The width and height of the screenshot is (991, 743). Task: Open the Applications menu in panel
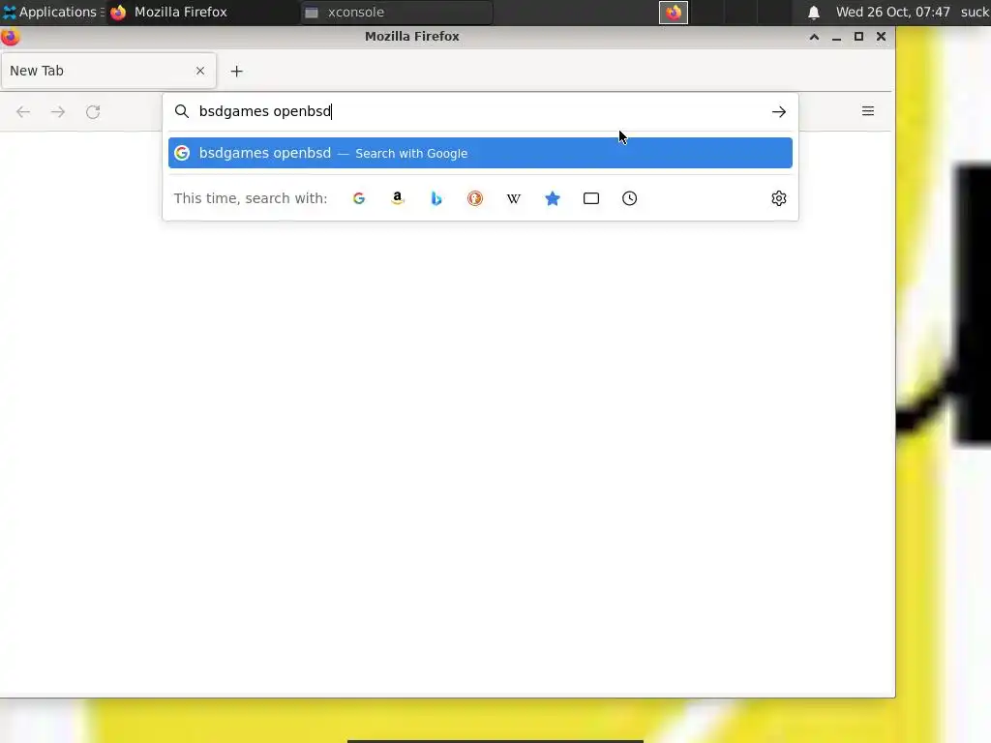[x=52, y=12]
